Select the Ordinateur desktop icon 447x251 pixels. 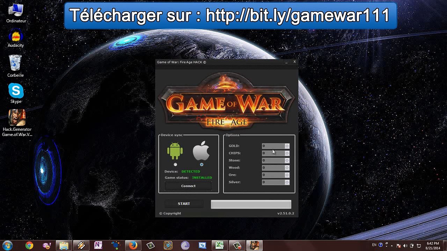coord(16,14)
